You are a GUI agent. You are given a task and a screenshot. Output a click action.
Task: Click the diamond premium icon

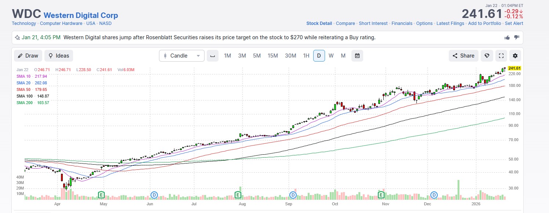click(x=487, y=56)
